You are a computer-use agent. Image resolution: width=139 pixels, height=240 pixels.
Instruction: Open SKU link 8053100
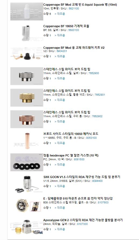click(x=91, y=138)
